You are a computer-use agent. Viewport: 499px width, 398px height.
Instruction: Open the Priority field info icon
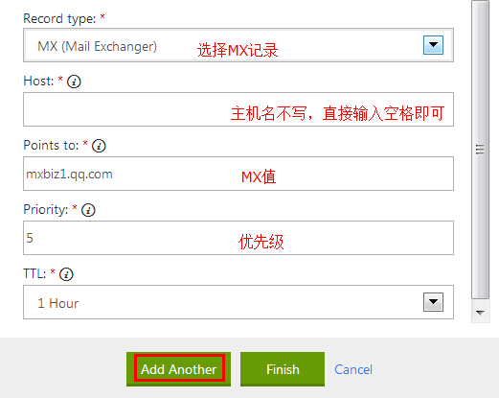(88, 210)
